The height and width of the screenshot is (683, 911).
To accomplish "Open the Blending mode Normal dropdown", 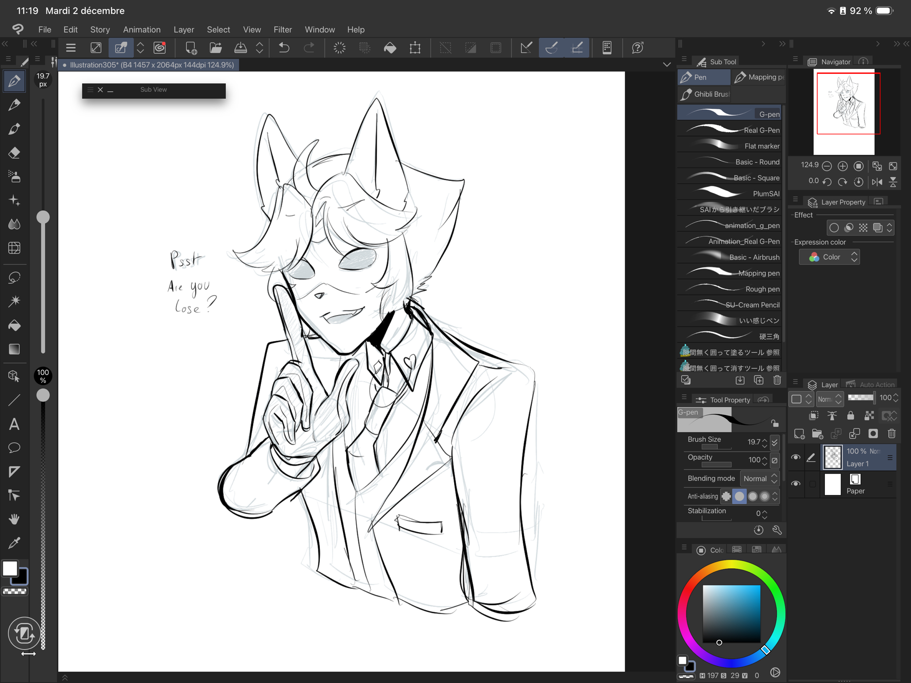I will (x=759, y=479).
